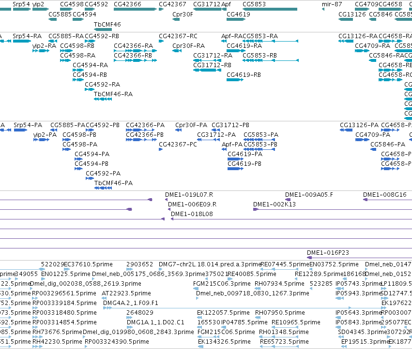This screenshot has width=412, height=349.
Task: Click transcript yip2-RA
Action: coord(41,51)
